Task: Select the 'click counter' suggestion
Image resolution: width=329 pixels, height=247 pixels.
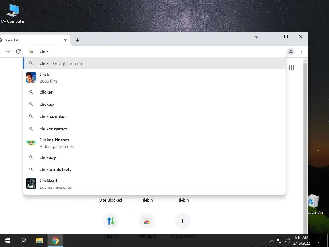Action: 155,116
